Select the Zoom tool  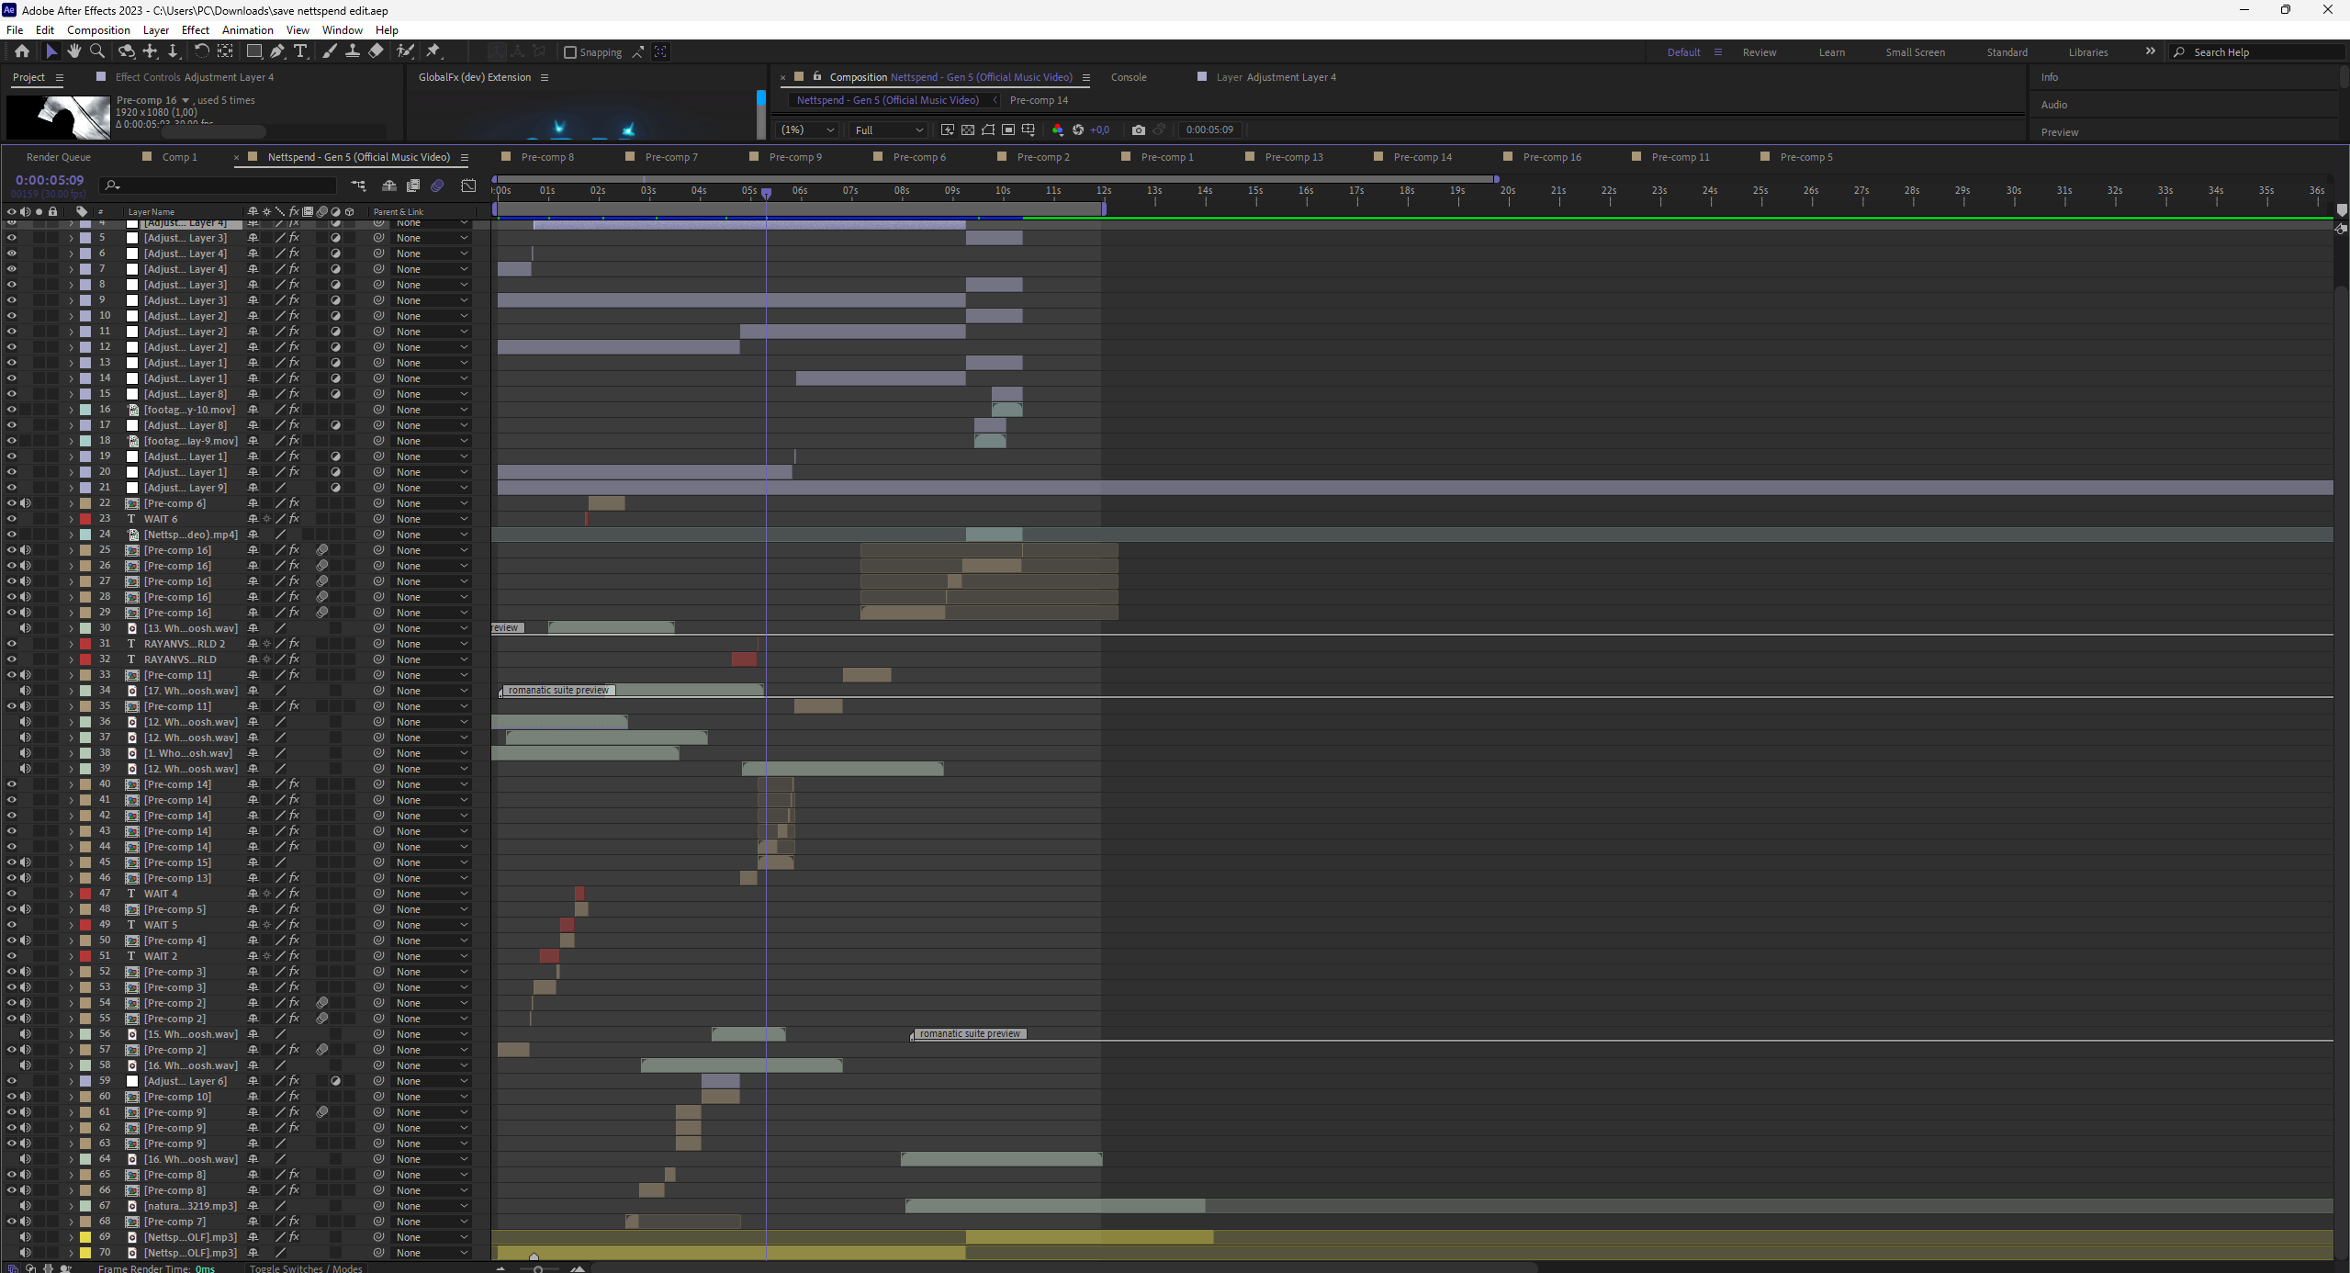point(97,51)
